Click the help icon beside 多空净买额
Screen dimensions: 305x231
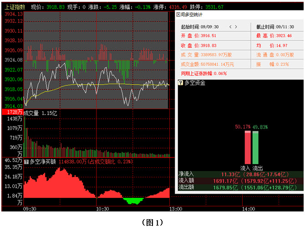(x=26, y=161)
